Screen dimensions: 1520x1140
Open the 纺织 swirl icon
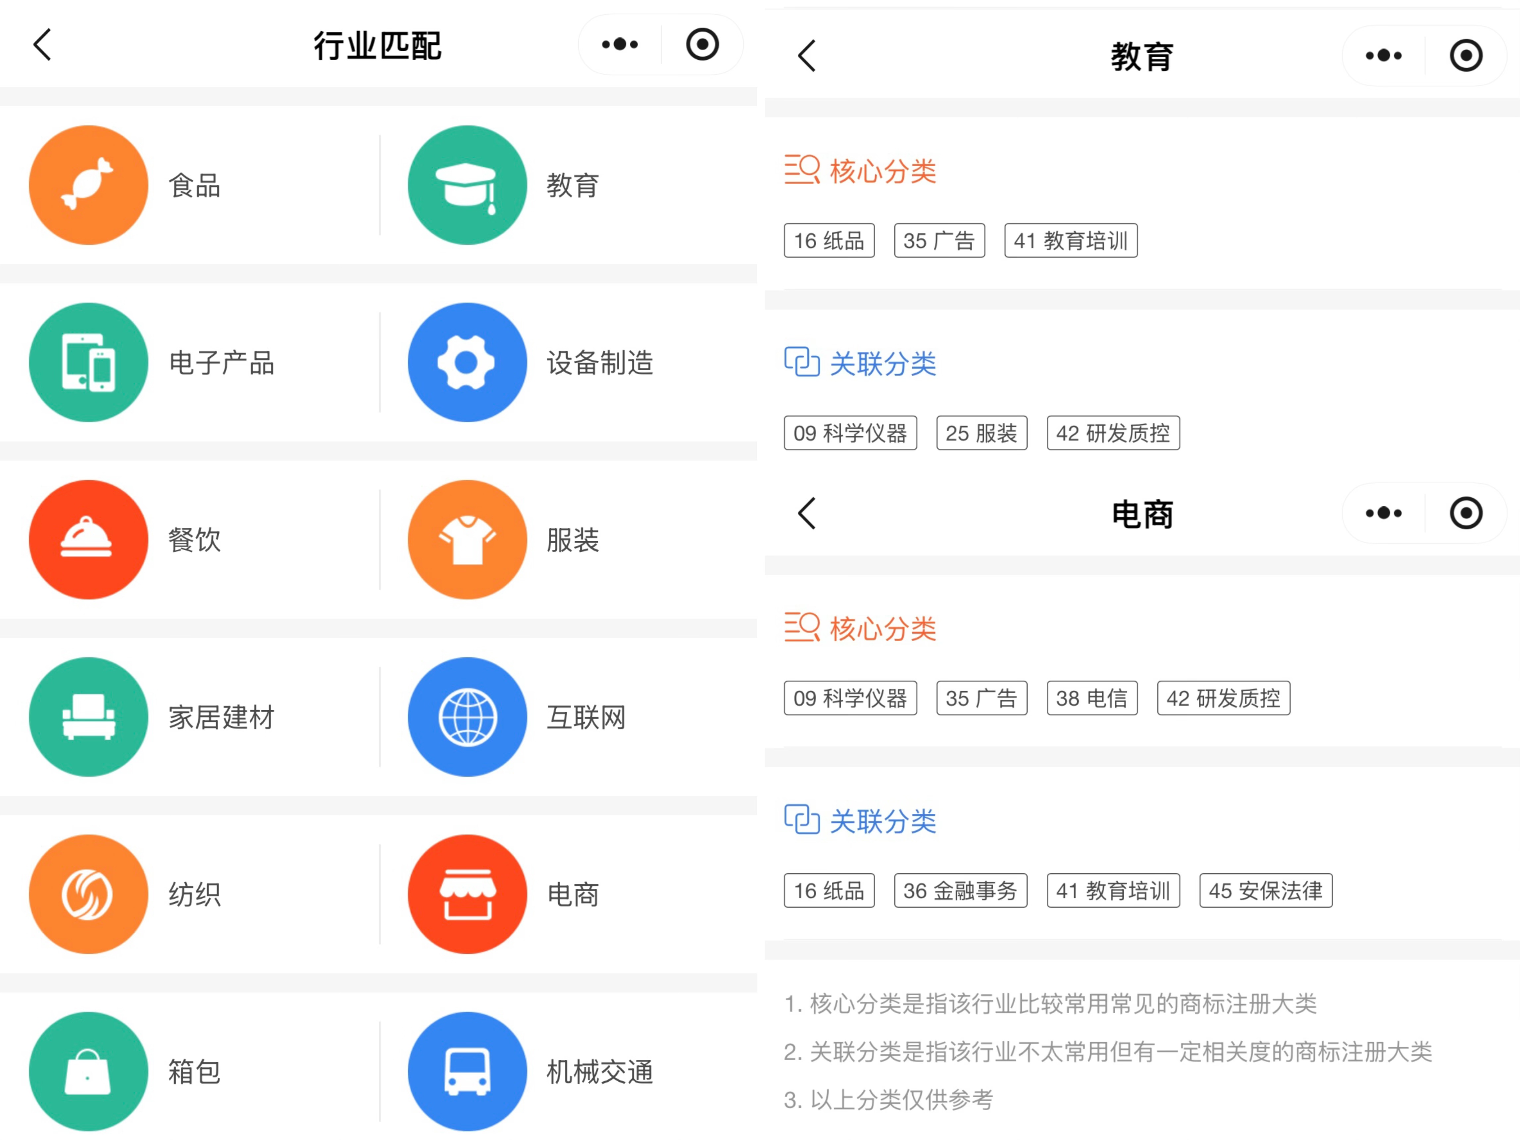[89, 894]
